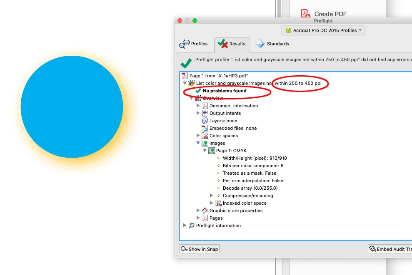Image resolution: width=412 pixels, height=275 pixels.
Task: Click the Images tree icon
Action: [x=205, y=143]
